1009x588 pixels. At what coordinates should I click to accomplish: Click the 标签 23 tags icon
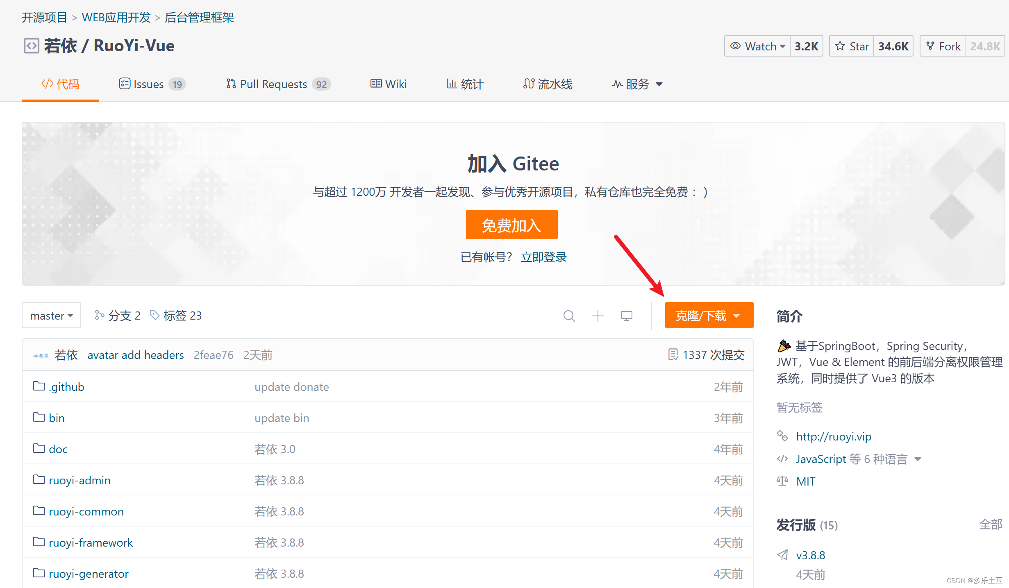click(x=155, y=315)
